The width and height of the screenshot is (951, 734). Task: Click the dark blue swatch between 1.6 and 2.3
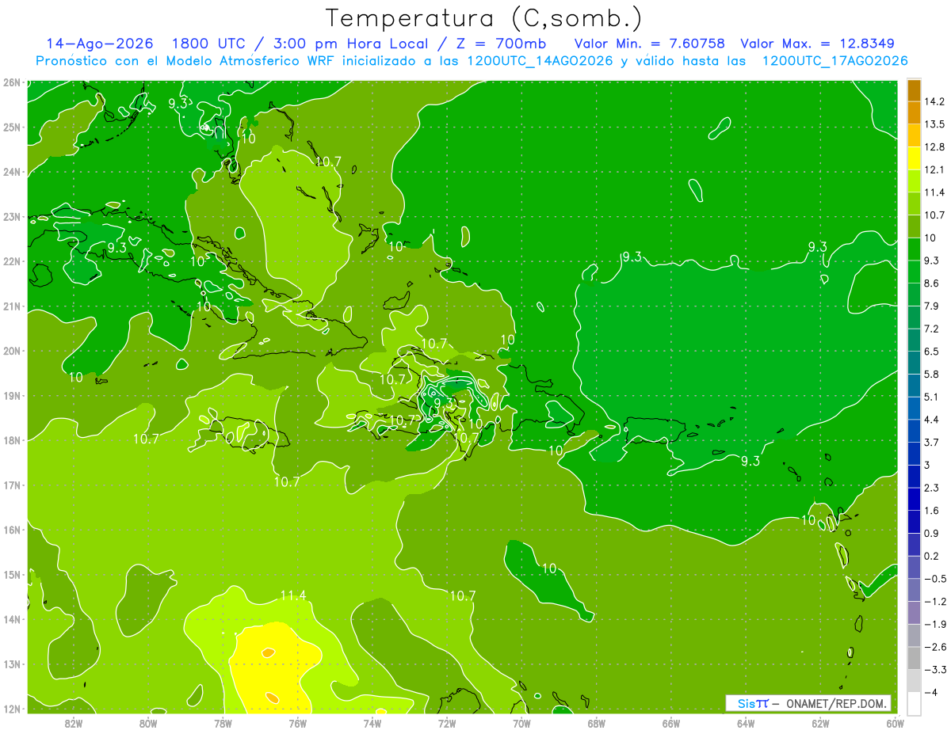[x=914, y=499]
